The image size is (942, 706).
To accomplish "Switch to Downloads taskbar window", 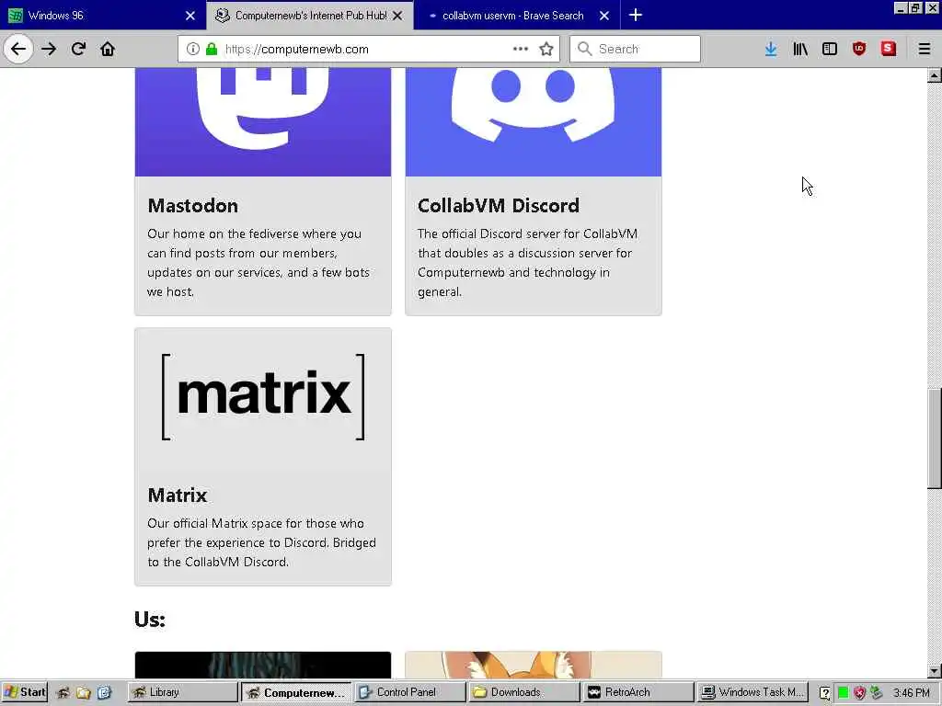I will (x=523, y=692).
